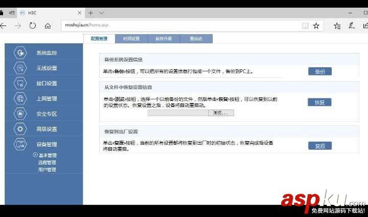The image size is (368, 217).
Task: Click the 安全专区 shield lock icon
Action: click(20, 114)
